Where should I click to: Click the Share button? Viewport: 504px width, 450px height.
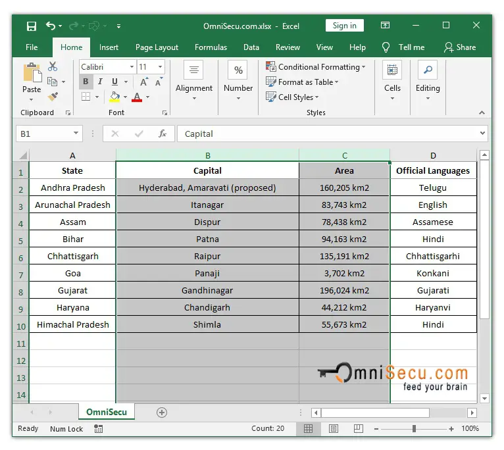pyautogui.click(x=460, y=47)
